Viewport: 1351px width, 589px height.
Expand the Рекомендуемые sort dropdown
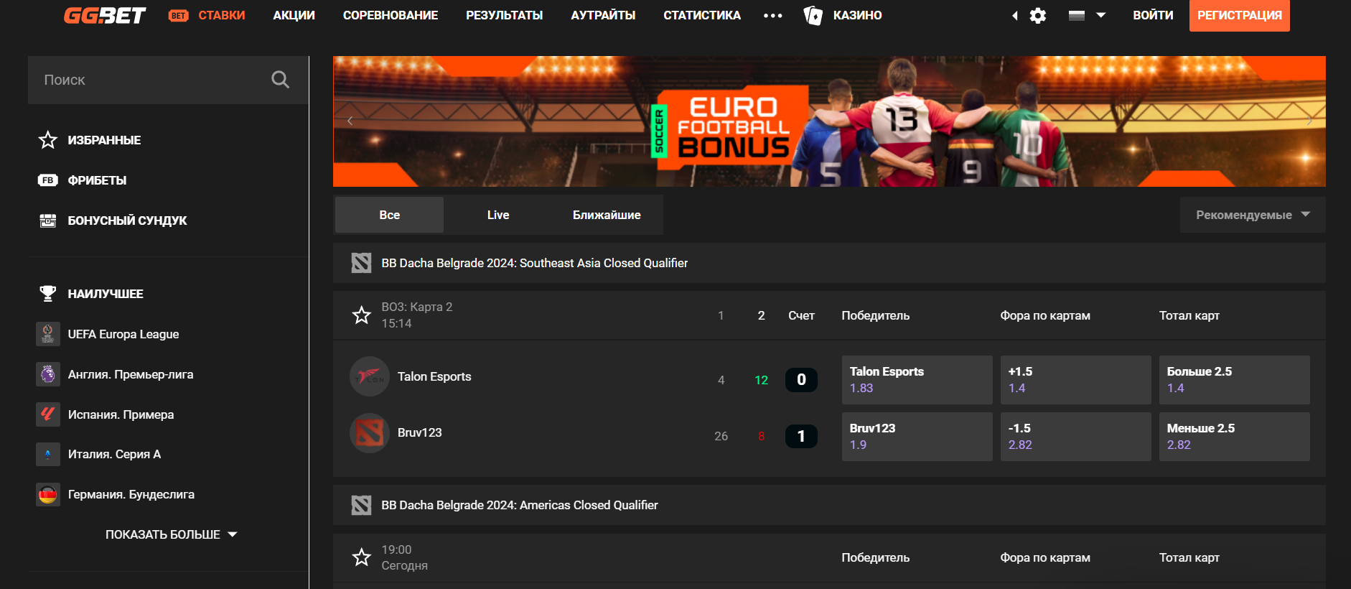click(x=1252, y=215)
